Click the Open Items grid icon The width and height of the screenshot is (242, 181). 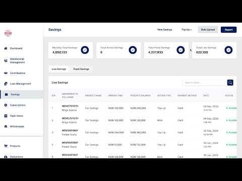(x=6, y=116)
